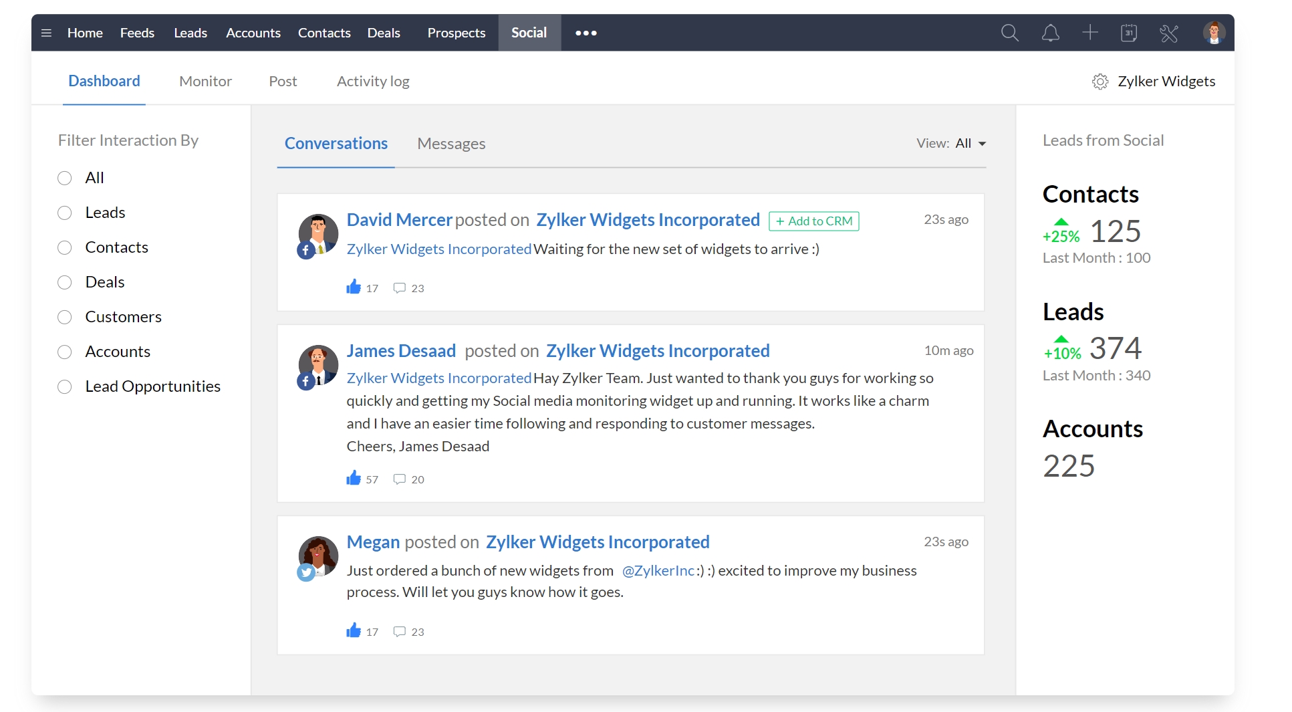Select the Customers filter radio button

65,317
